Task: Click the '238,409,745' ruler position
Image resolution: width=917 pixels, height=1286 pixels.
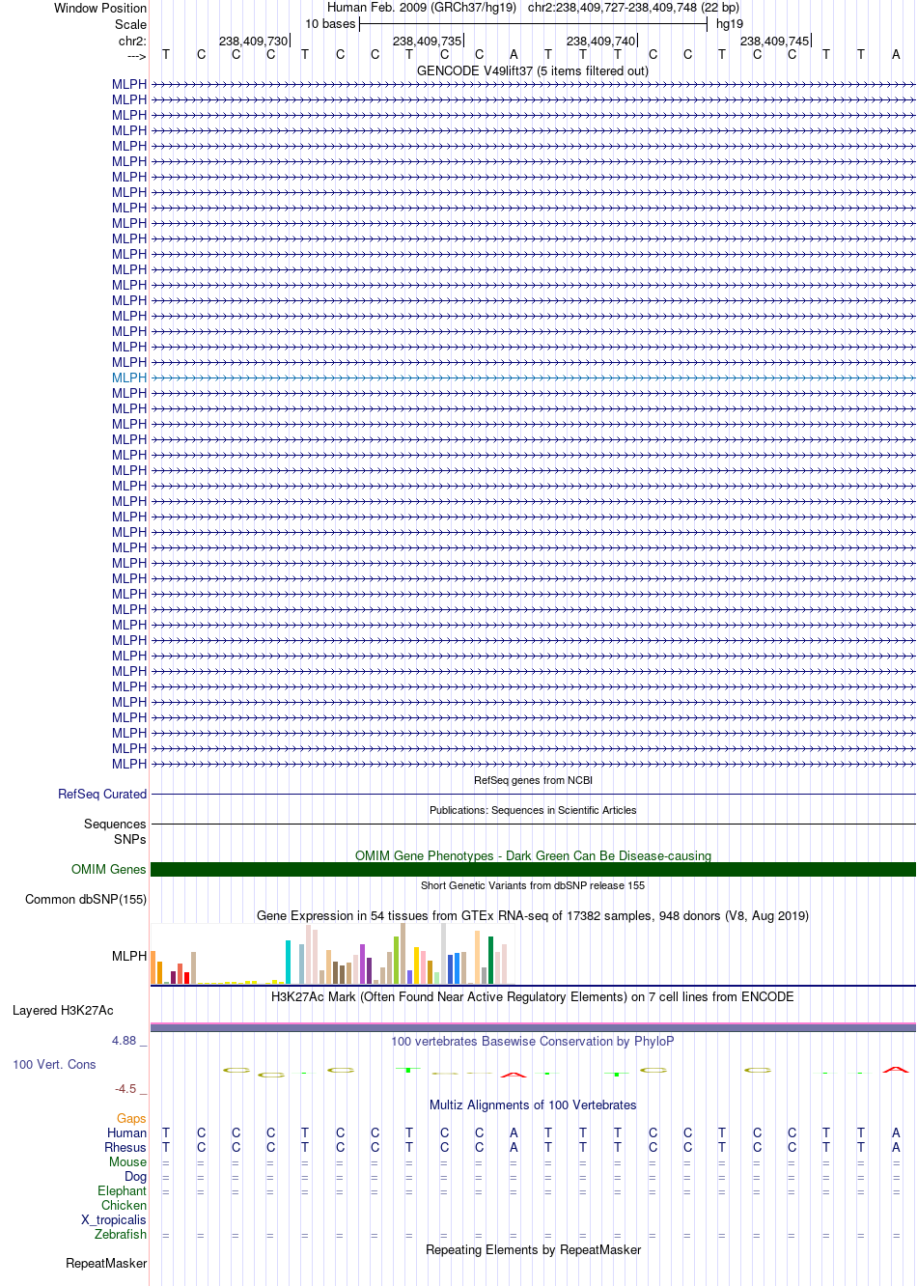Action: (x=774, y=42)
